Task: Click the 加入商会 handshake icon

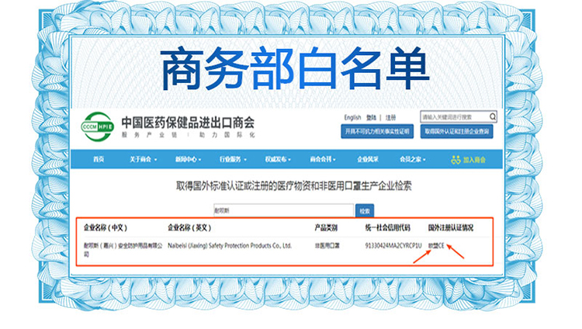Action: tap(456, 160)
